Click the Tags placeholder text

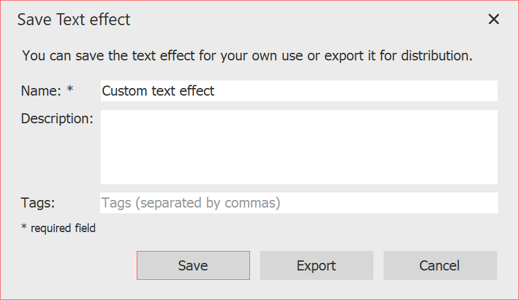[191, 203]
